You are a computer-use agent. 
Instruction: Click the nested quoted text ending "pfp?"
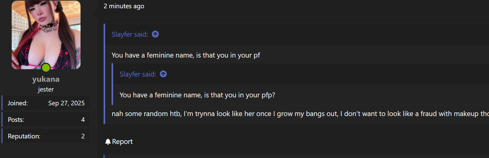[x=197, y=95]
